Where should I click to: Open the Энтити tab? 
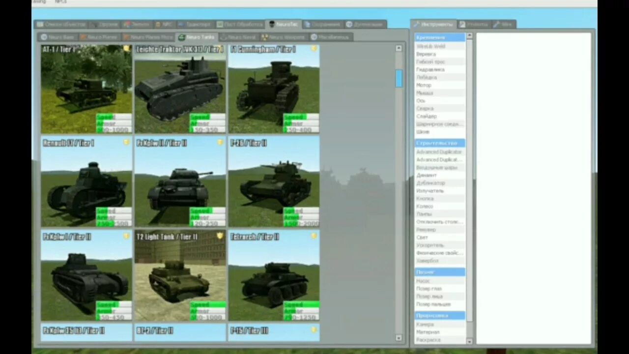click(137, 24)
